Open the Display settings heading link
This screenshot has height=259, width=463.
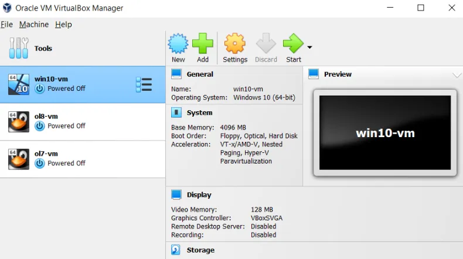(199, 195)
